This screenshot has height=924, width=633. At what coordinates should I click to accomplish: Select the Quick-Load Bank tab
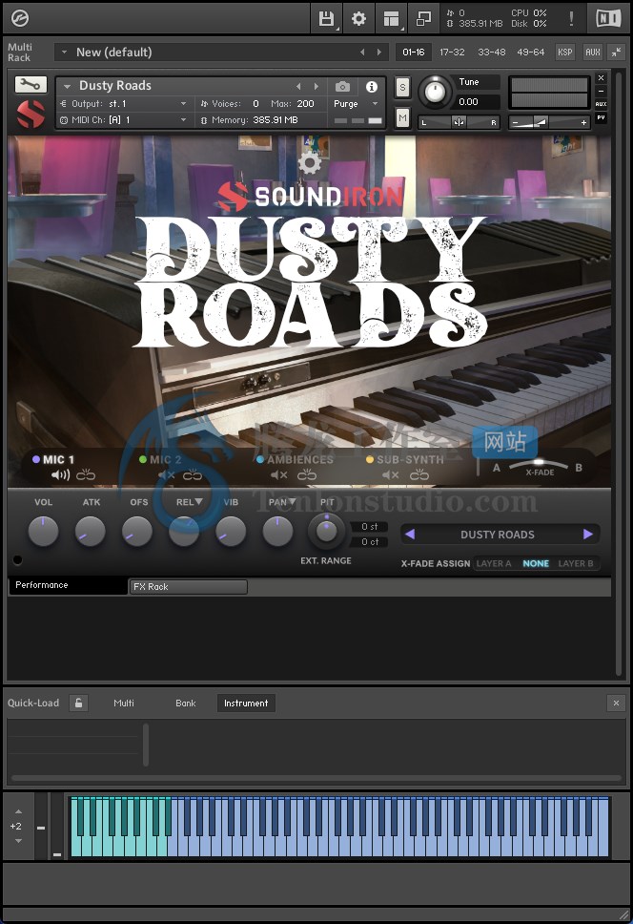click(x=185, y=703)
